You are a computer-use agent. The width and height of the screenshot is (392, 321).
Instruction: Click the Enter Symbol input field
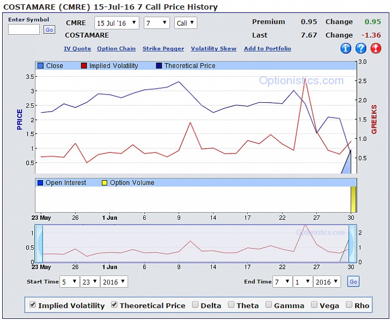[24, 29]
